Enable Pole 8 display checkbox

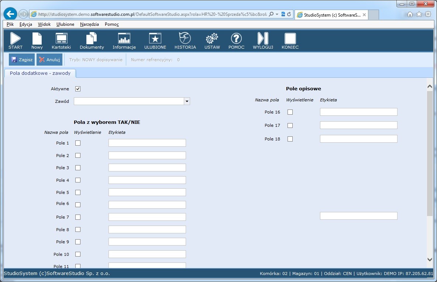[x=78, y=230]
